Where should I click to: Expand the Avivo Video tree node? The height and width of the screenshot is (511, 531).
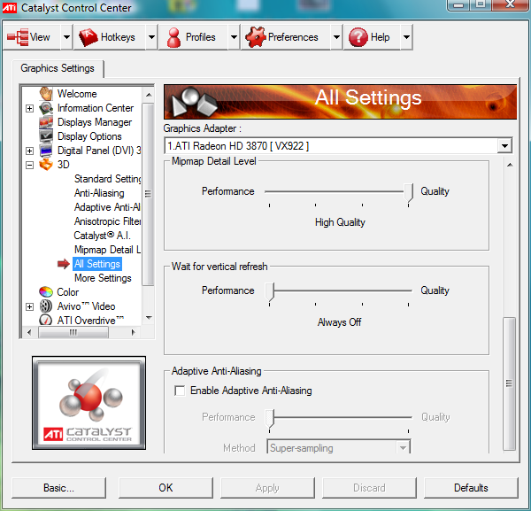30,306
